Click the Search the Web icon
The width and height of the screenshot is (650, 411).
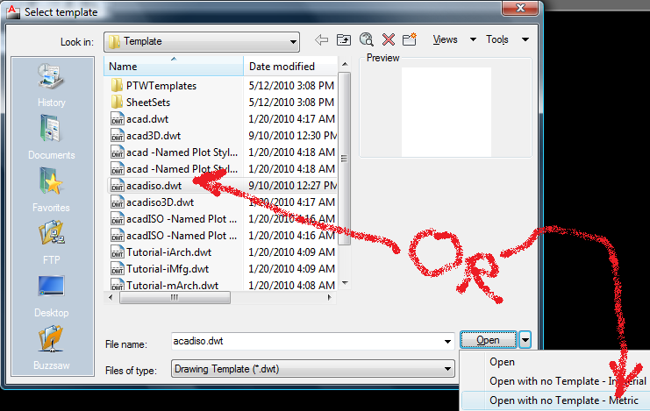click(x=366, y=39)
